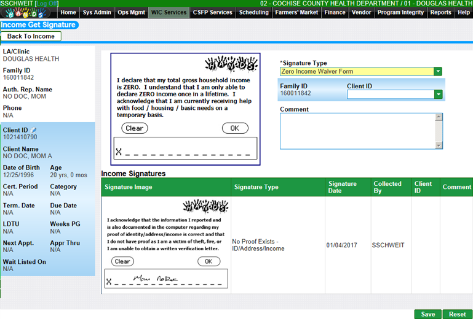473x319 pixels.
Task: Click the signature line in the waiver pad
Action: 185,149
